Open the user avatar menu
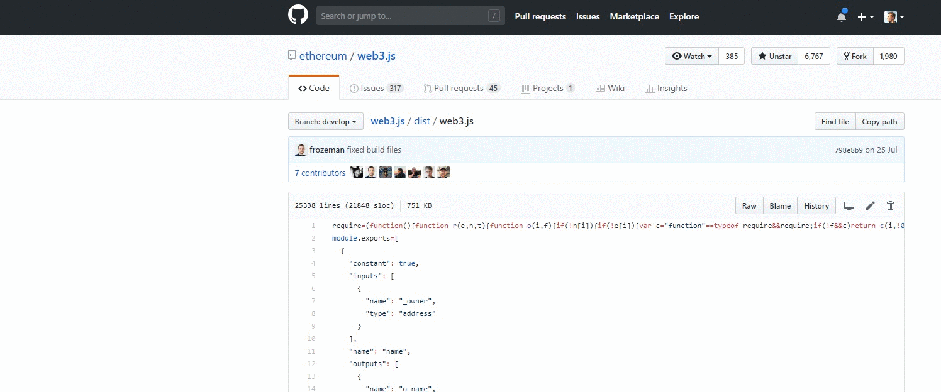 [x=894, y=17]
